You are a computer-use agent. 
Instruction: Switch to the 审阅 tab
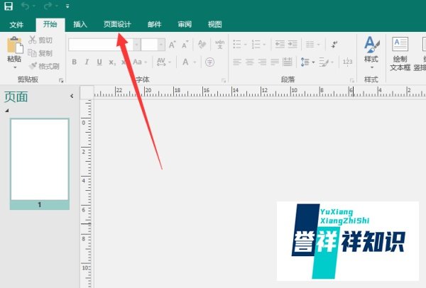click(x=185, y=24)
